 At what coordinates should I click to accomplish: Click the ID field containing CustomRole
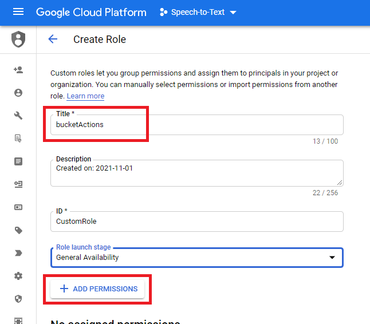pyautogui.click(x=196, y=222)
